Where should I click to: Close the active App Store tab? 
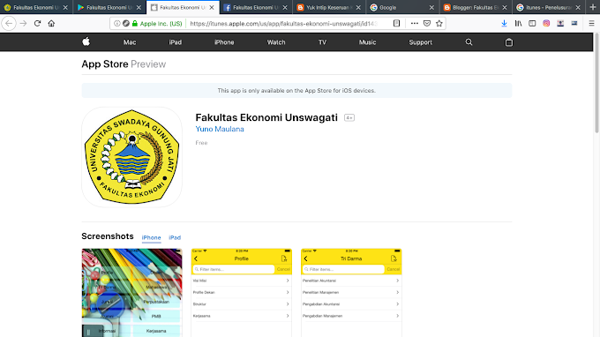coord(212,7)
